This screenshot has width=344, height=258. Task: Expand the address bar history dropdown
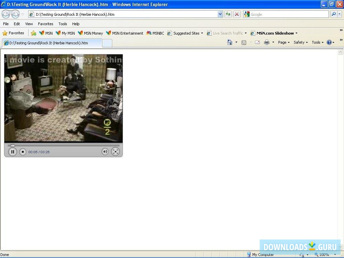point(220,14)
